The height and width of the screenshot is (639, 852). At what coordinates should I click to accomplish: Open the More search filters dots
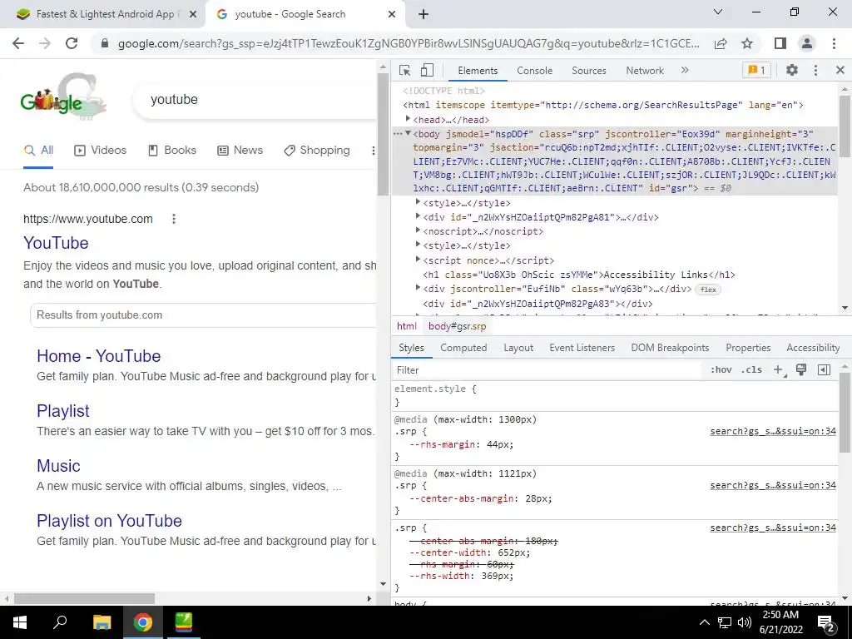coord(373,151)
